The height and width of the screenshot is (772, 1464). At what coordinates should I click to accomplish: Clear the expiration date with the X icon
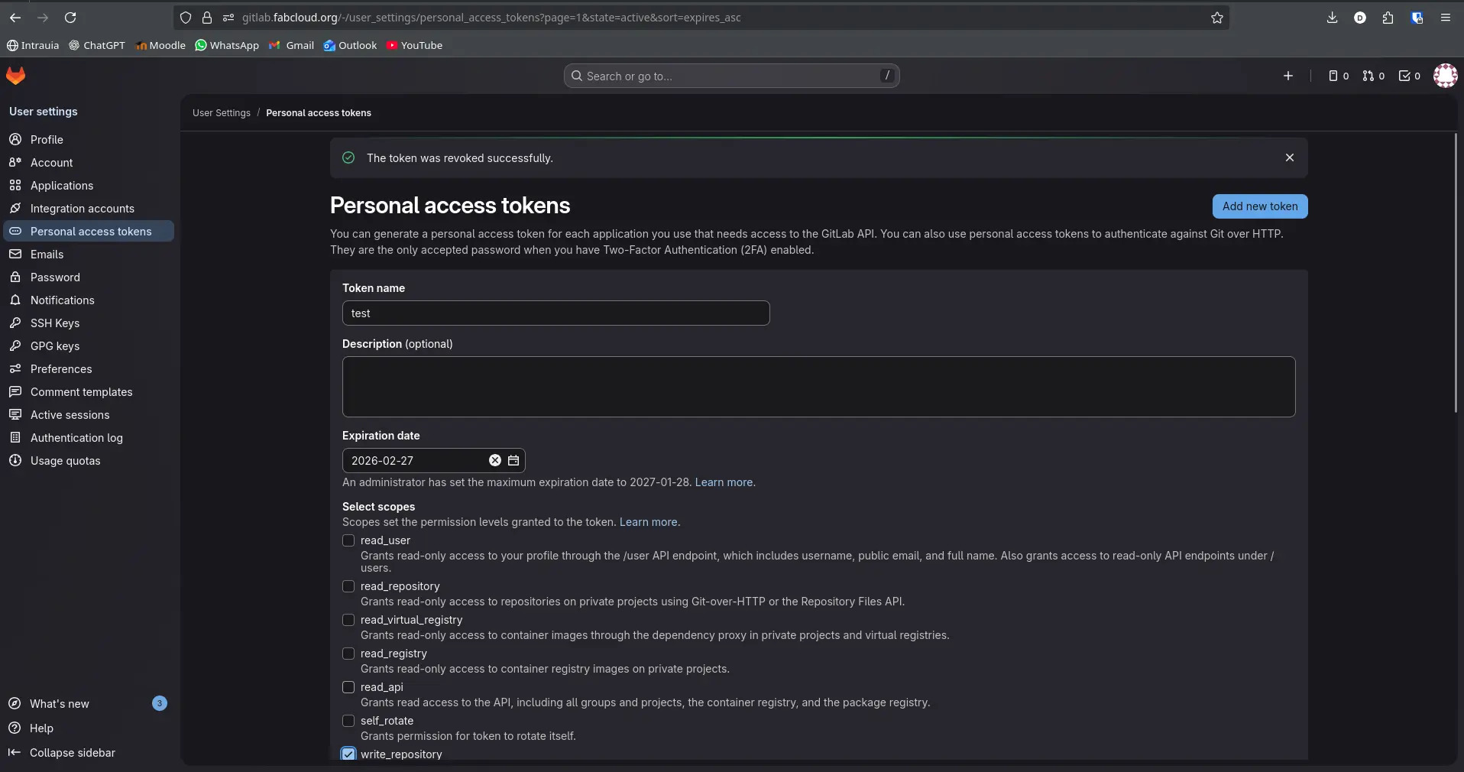point(494,460)
